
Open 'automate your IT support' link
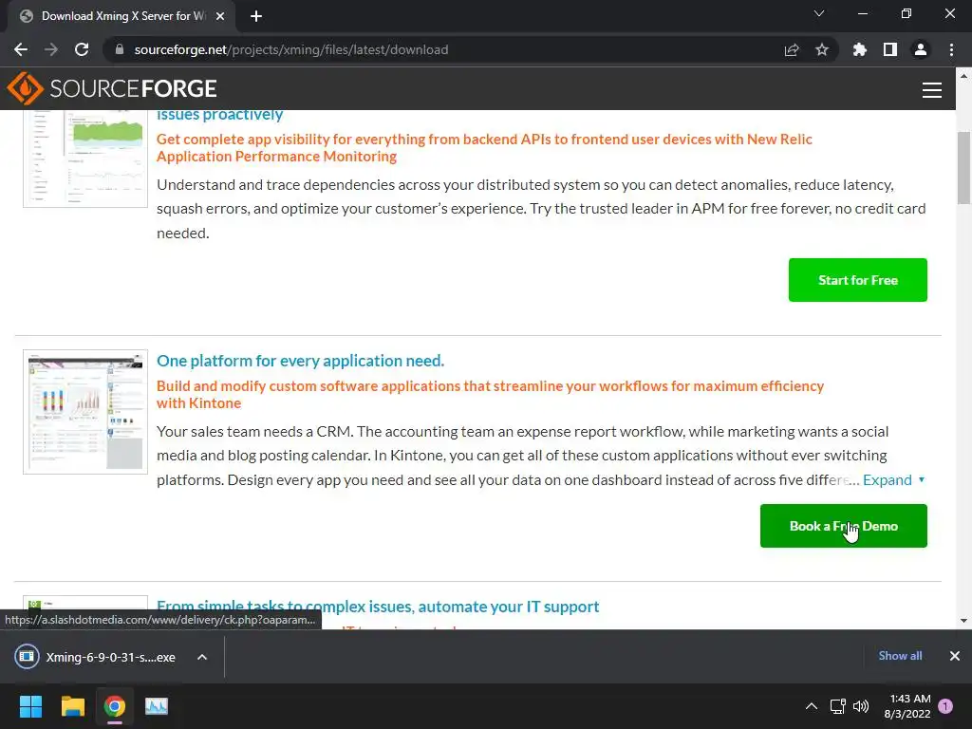tap(378, 607)
